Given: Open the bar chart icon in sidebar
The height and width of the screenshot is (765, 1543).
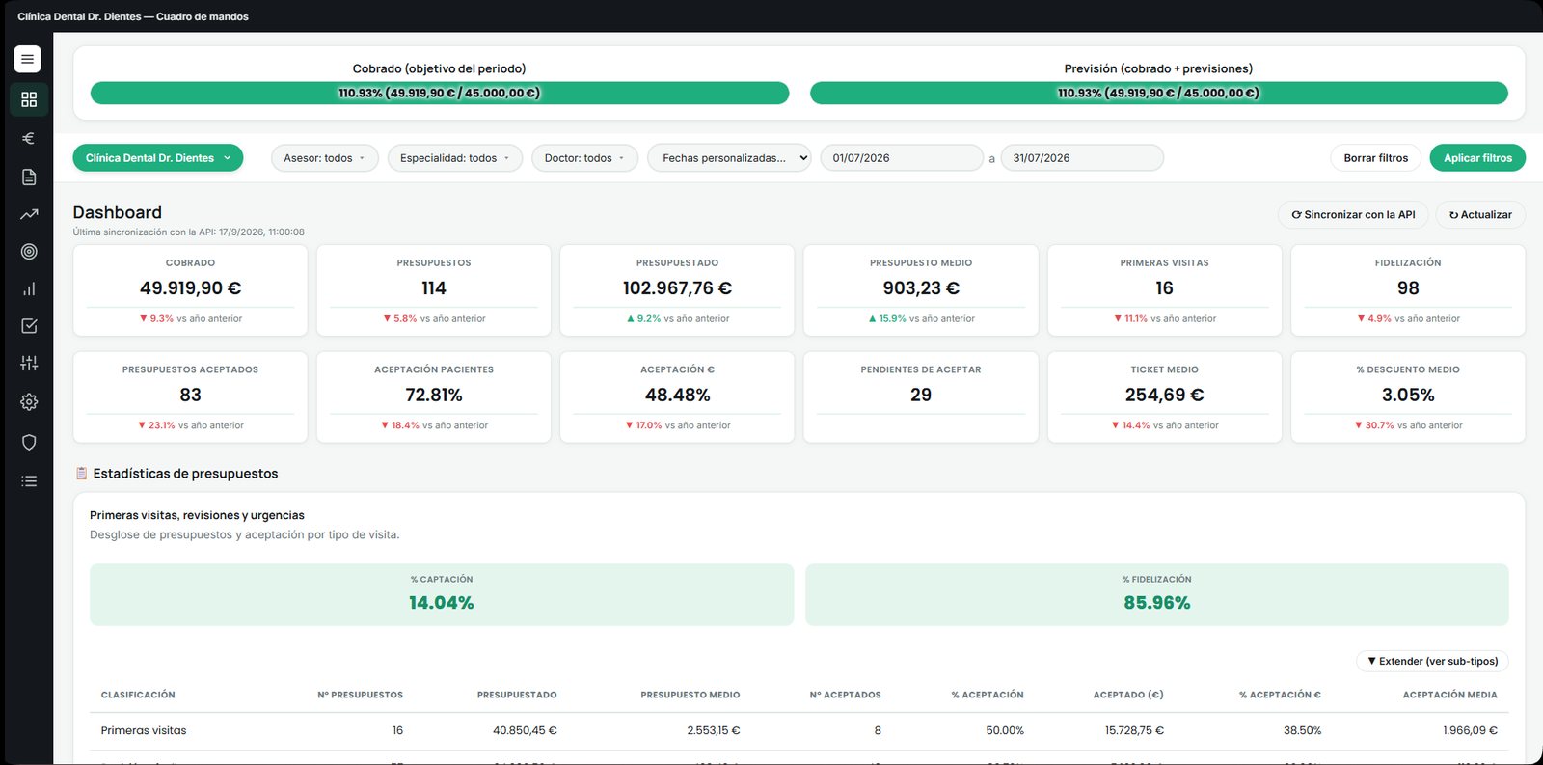Looking at the screenshot, I should pyautogui.click(x=29, y=288).
